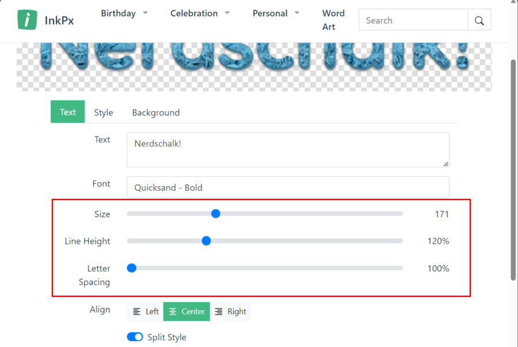Click the align right icon

coord(219,312)
